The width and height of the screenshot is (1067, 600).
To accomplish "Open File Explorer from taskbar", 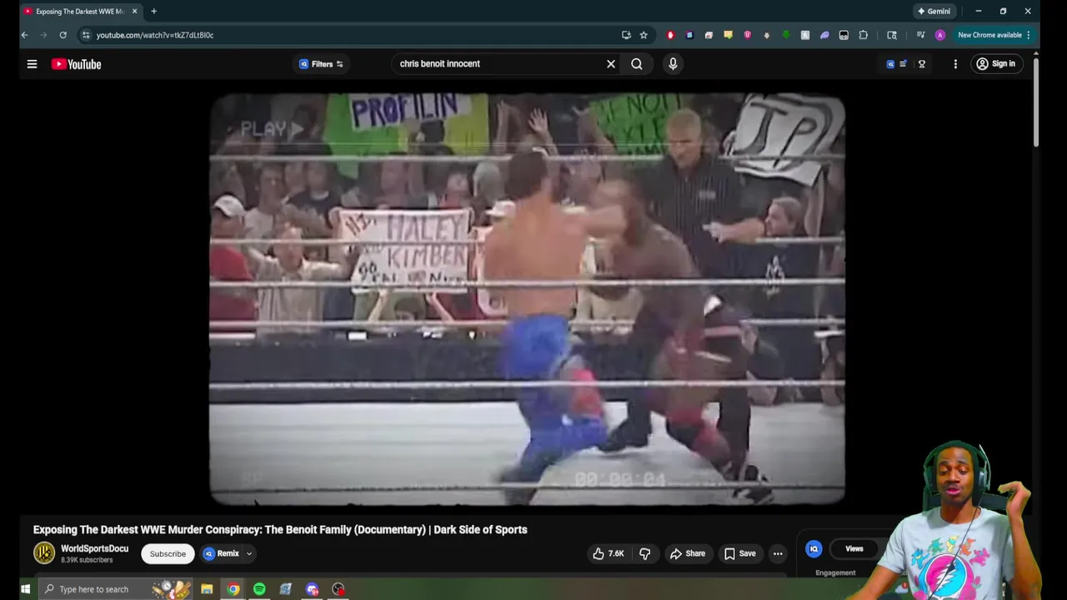I will click(x=207, y=589).
